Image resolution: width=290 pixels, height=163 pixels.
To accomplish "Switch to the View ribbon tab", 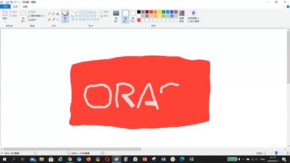I will point(25,7).
